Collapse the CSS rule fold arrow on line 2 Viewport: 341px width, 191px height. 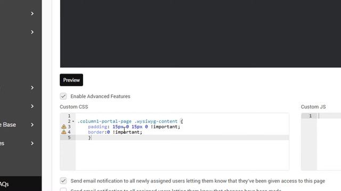[x=74, y=121]
